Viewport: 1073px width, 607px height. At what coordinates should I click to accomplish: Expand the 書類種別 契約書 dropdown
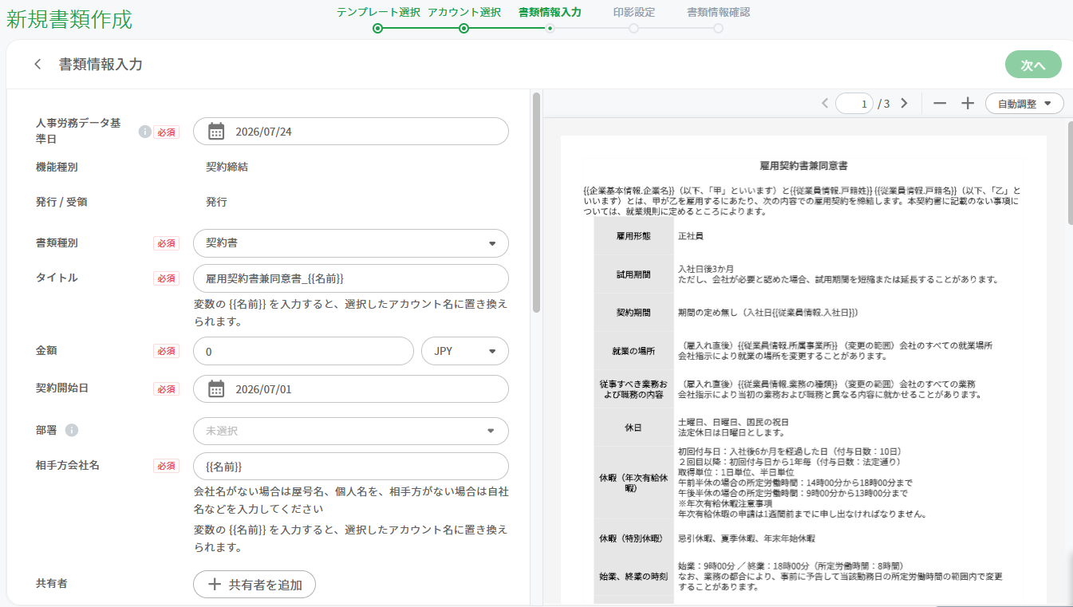click(351, 243)
